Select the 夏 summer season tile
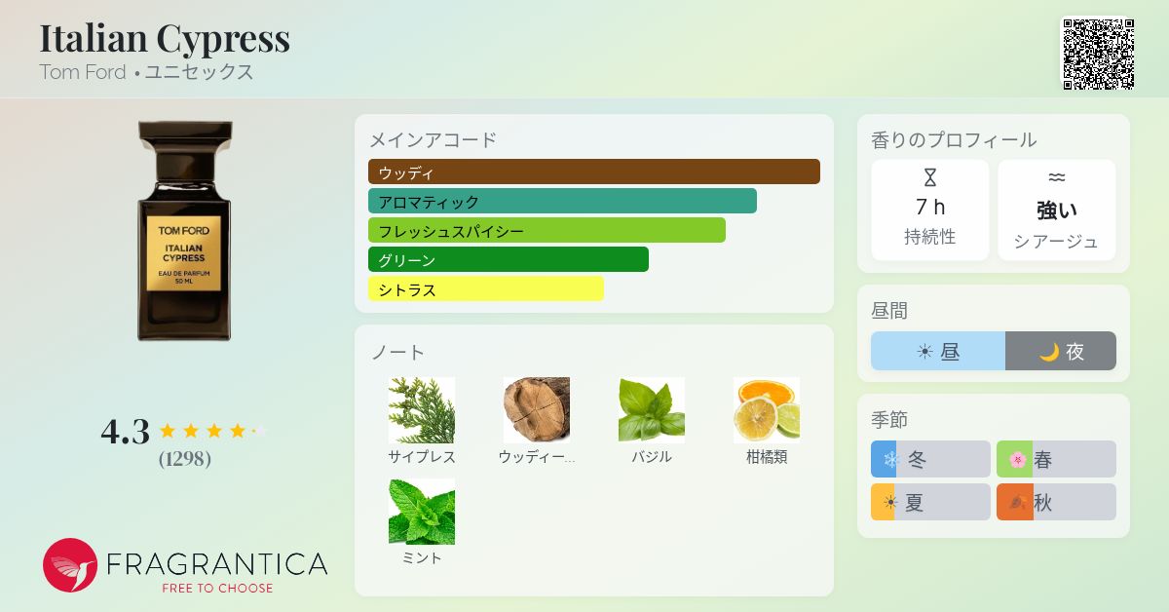This screenshot has height=612, width=1169. point(930,502)
